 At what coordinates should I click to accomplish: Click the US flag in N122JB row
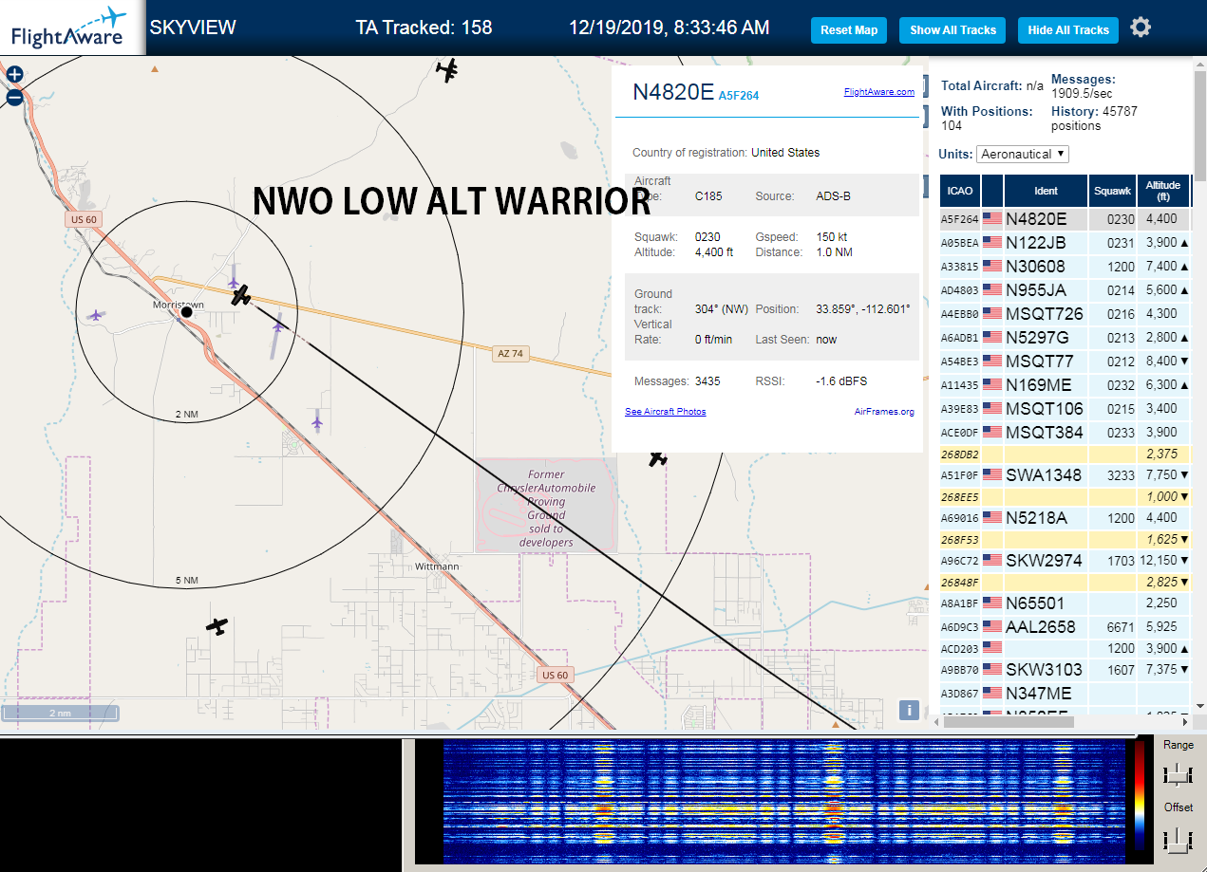(x=993, y=243)
